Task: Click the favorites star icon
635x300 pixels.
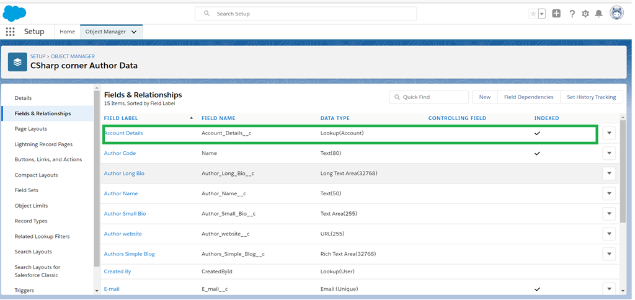Action: click(533, 14)
